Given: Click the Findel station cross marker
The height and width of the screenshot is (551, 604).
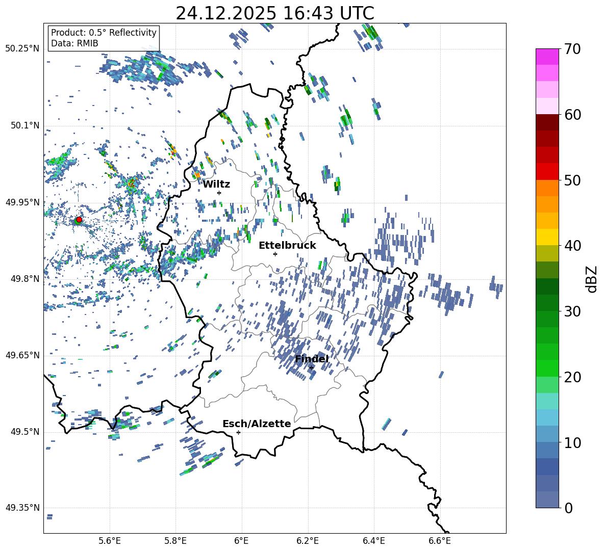Looking at the screenshot, I should pos(311,368).
